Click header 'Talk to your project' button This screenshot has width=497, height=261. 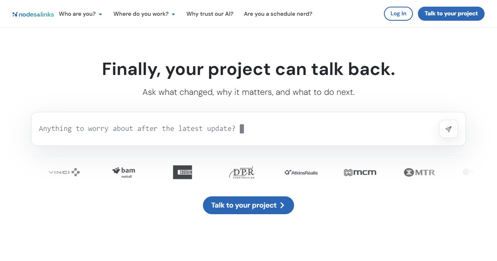[x=451, y=14]
